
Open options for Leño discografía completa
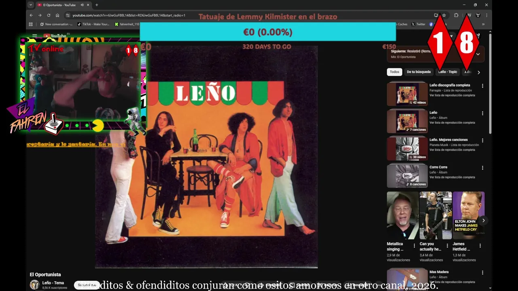coord(482,86)
